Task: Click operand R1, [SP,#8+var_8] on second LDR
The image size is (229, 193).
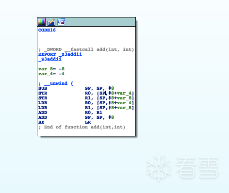Action: [x=109, y=108]
